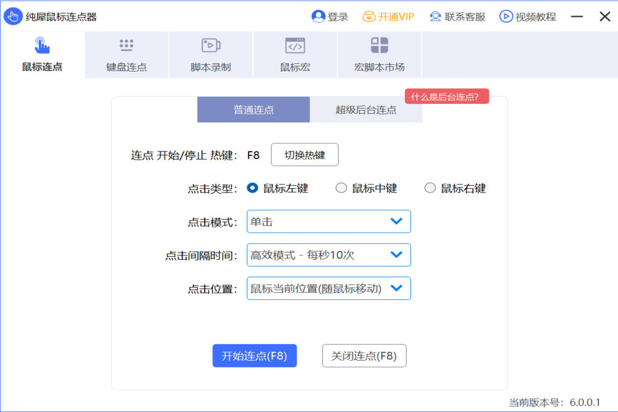Screen dimensions: 618x412
Task: Switch to the 普通连点 tab
Action: [x=253, y=110]
